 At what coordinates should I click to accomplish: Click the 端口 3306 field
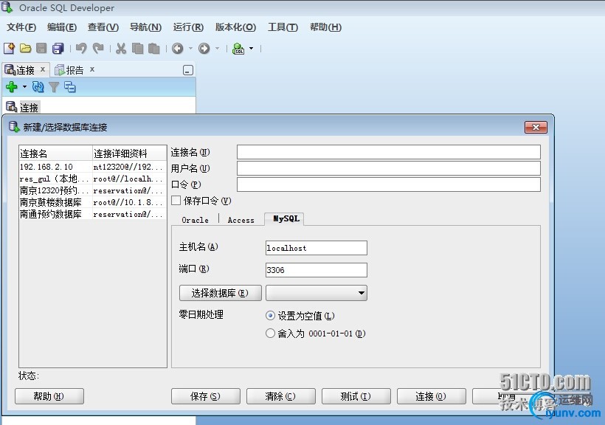(317, 270)
